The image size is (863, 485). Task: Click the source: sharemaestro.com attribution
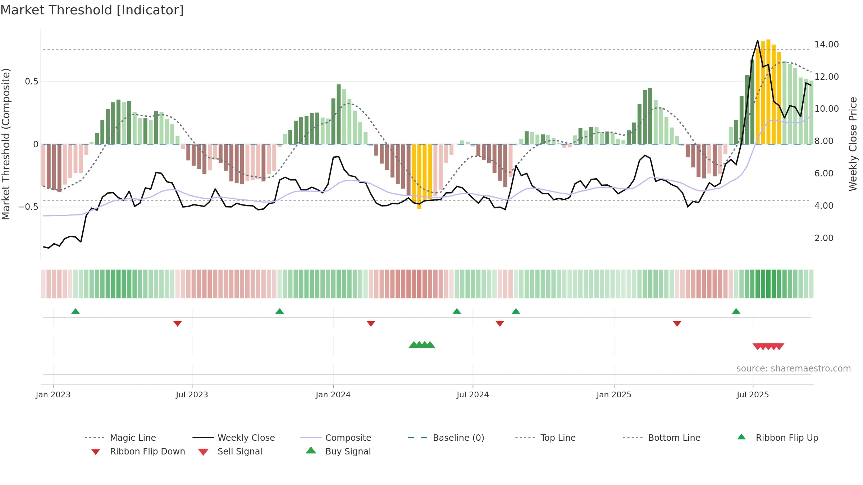(x=794, y=369)
